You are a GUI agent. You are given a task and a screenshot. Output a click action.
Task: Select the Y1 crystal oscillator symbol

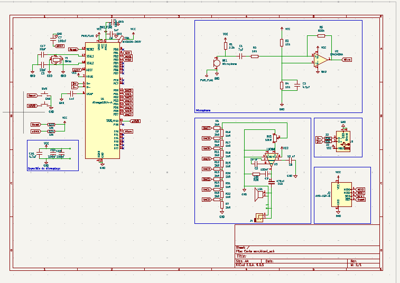point(56,61)
